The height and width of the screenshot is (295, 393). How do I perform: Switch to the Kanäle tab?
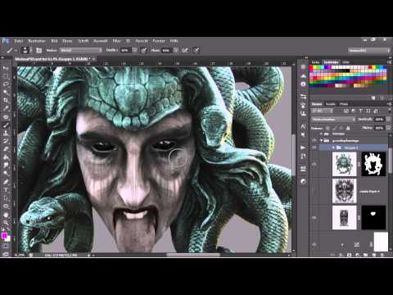(x=331, y=104)
